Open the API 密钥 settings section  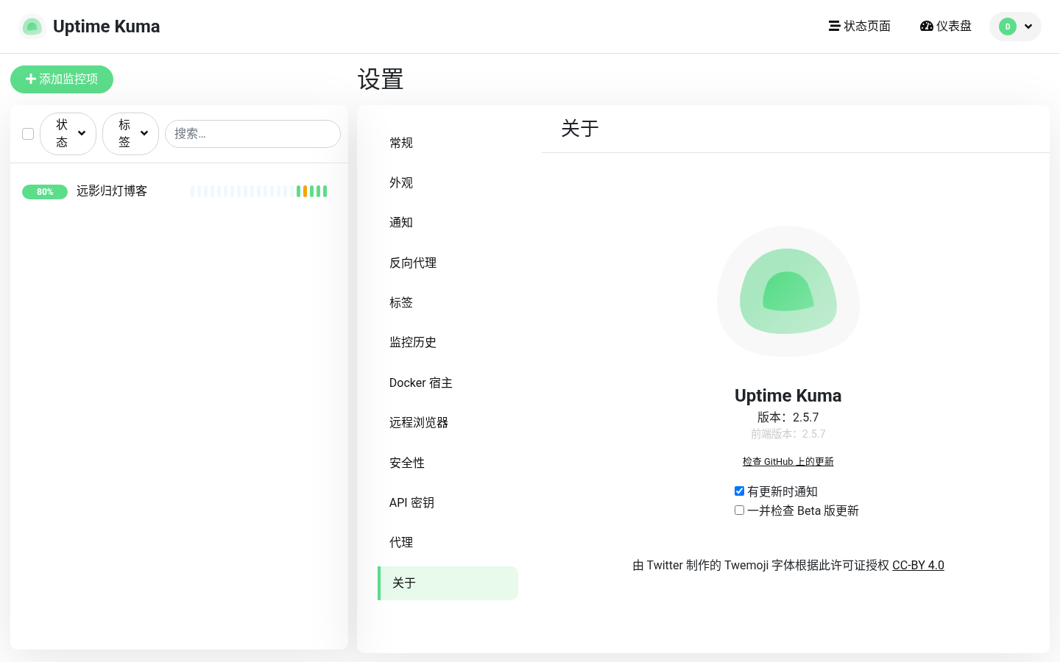(448, 502)
